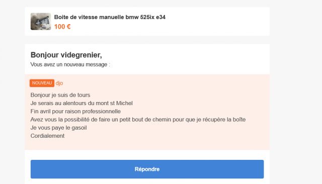This screenshot has width=322, height=184.
Task: Click the white strip above the Répondre button
Action: [147, 155]
